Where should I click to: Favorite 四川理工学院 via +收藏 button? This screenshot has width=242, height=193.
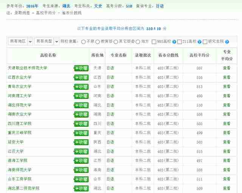(x=81, y=124)
